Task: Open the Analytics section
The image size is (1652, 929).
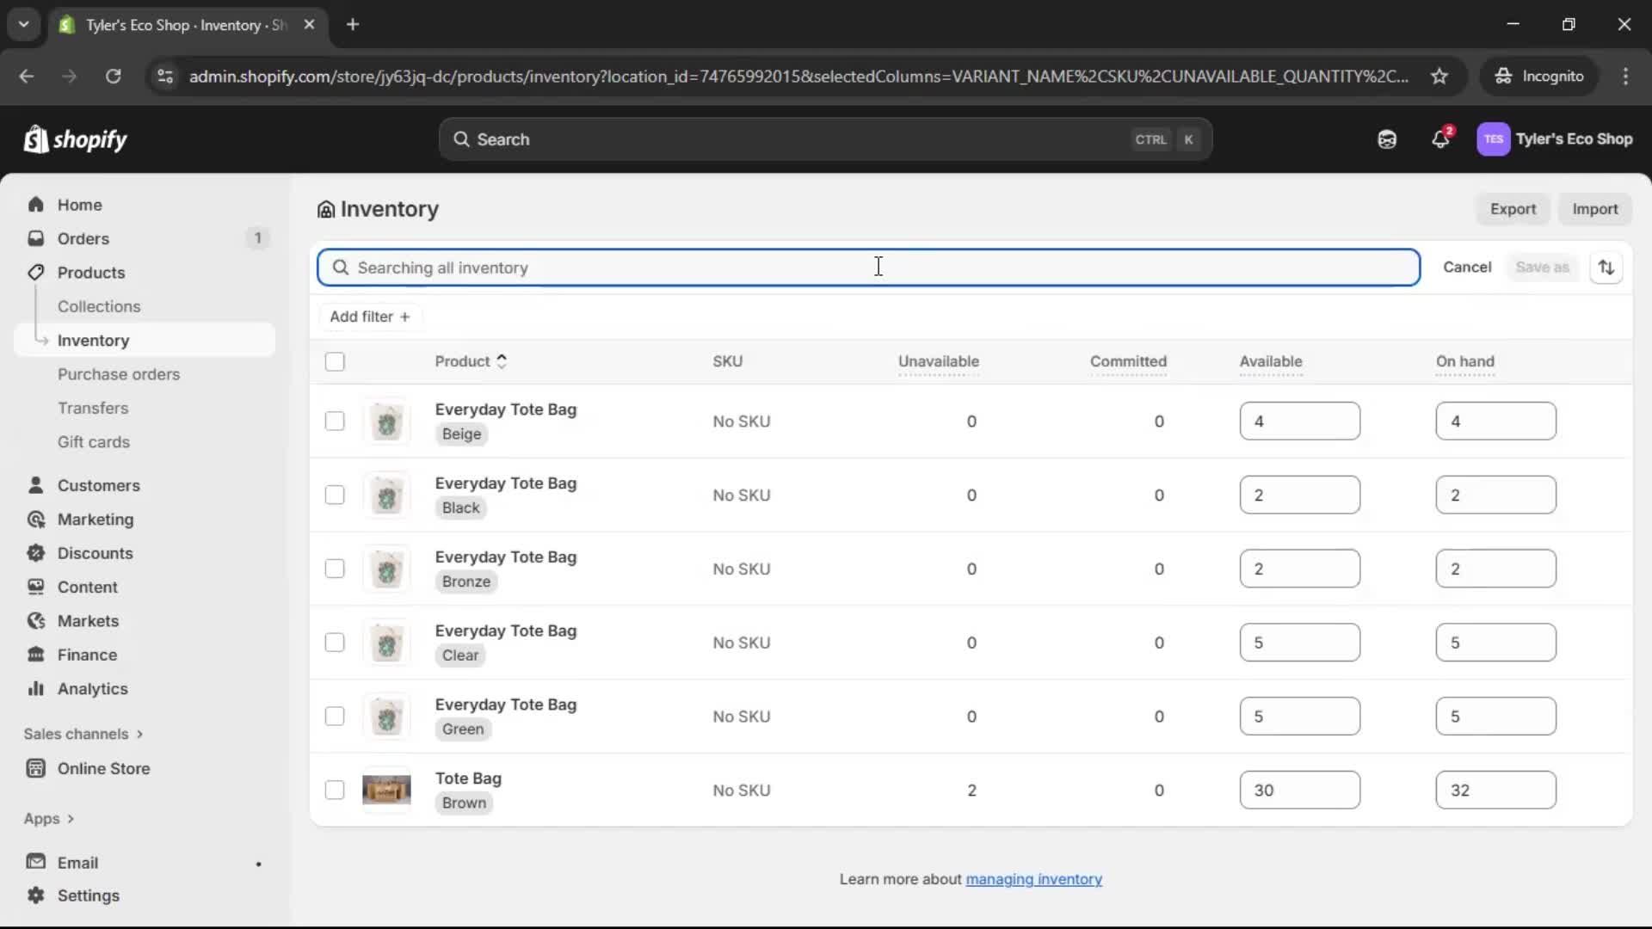Action: [x=91, y=688]
